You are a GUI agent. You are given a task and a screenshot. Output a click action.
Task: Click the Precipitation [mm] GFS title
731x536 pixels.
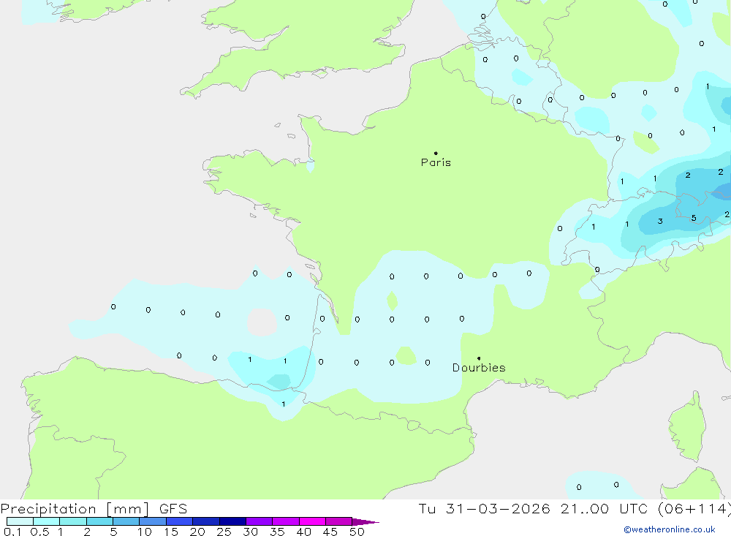tap(94, 508)
